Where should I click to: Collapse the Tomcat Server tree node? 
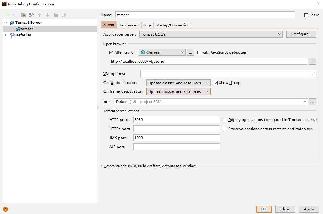(x=5, y=23)
